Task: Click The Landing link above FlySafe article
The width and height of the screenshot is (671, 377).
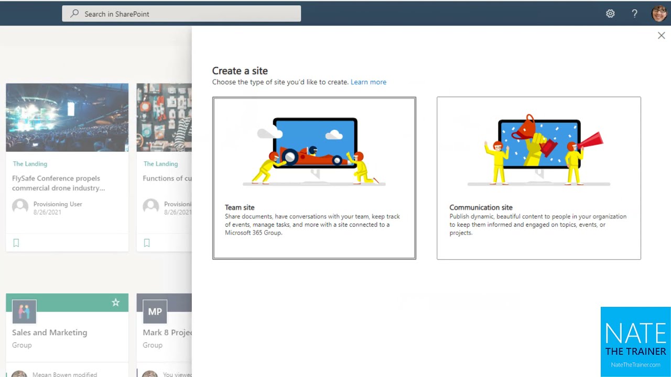Action: pyautogui.click(x=30, y=164)
